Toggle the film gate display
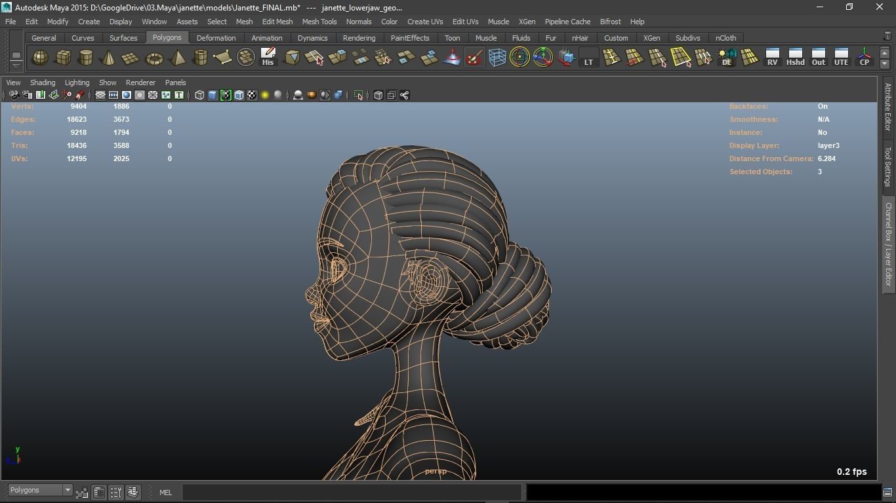The image size is (896, 503). pos(113,95)
